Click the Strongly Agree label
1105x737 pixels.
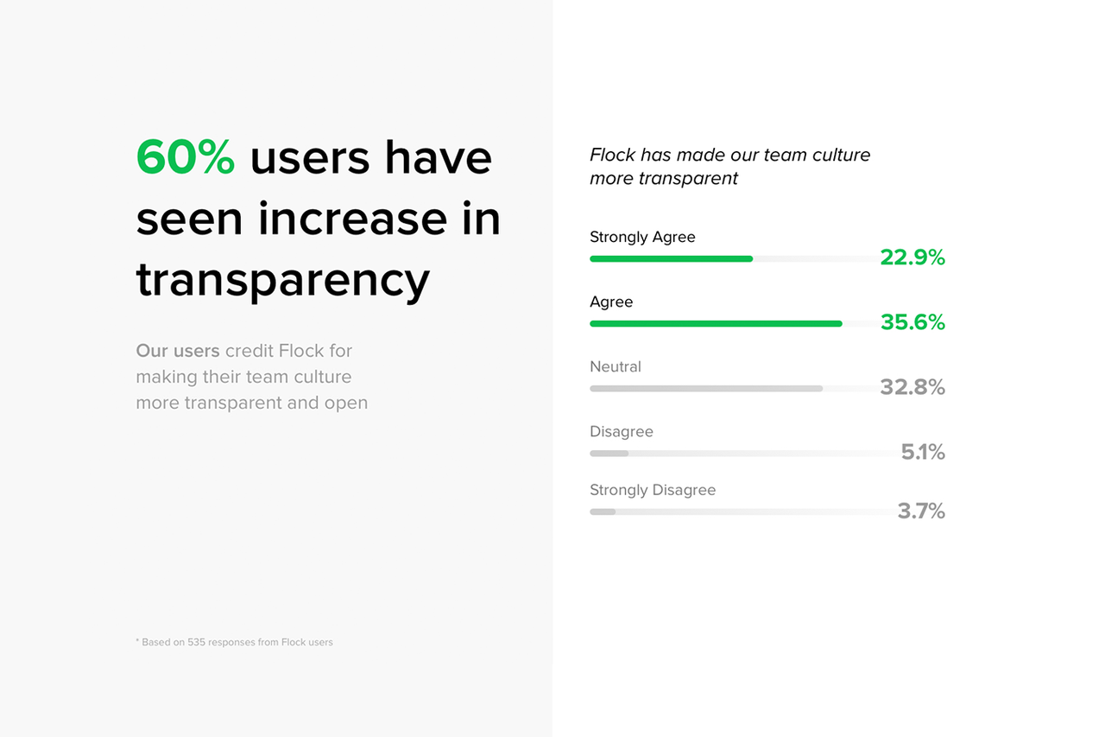point(642,237)
